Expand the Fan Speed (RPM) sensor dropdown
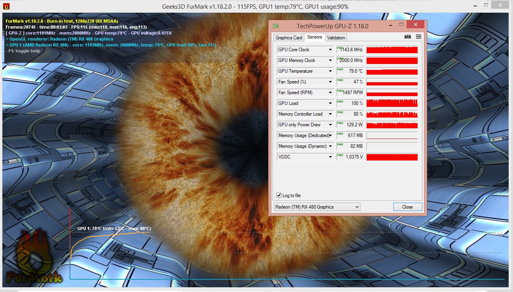This screenshot has height=292, width=513. coord(330,93)
